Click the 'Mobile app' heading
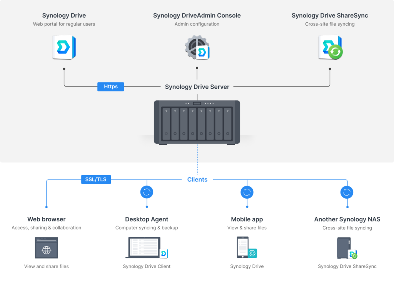394x289 pixels. tap(247, 219)
